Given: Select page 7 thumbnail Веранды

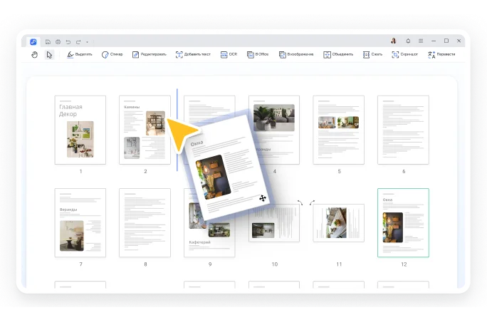Looking at the screenshot, I should coord(80,222).
